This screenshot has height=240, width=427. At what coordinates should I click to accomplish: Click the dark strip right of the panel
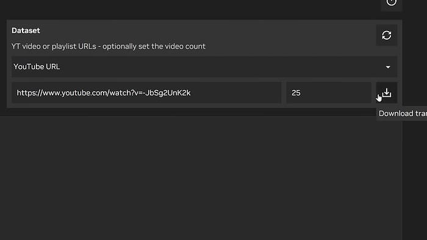pyautogui.click(x=415, y=177)
